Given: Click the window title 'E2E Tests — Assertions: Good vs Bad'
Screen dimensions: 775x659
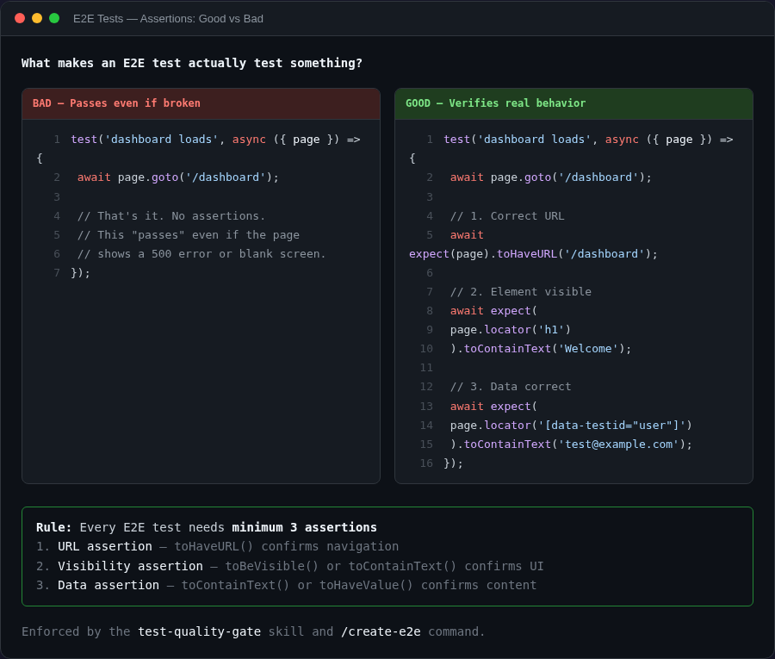Looking at the screenshot, I should [x=166, y=18].
